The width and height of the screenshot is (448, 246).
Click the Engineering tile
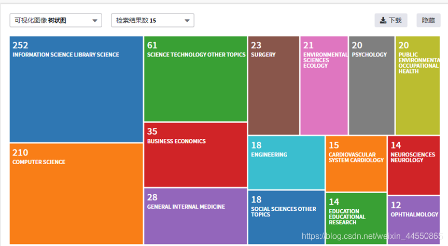coord(286,163)
